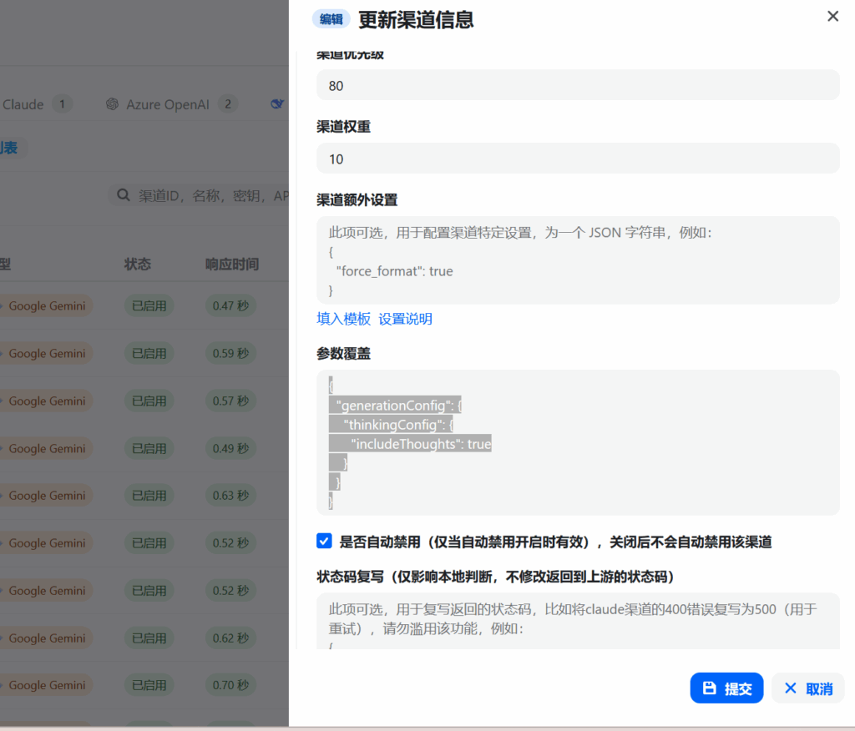Click the count badge 2 beside Azure OpenAI
Viewport: 855px width, 731px height.
(228, 104)
